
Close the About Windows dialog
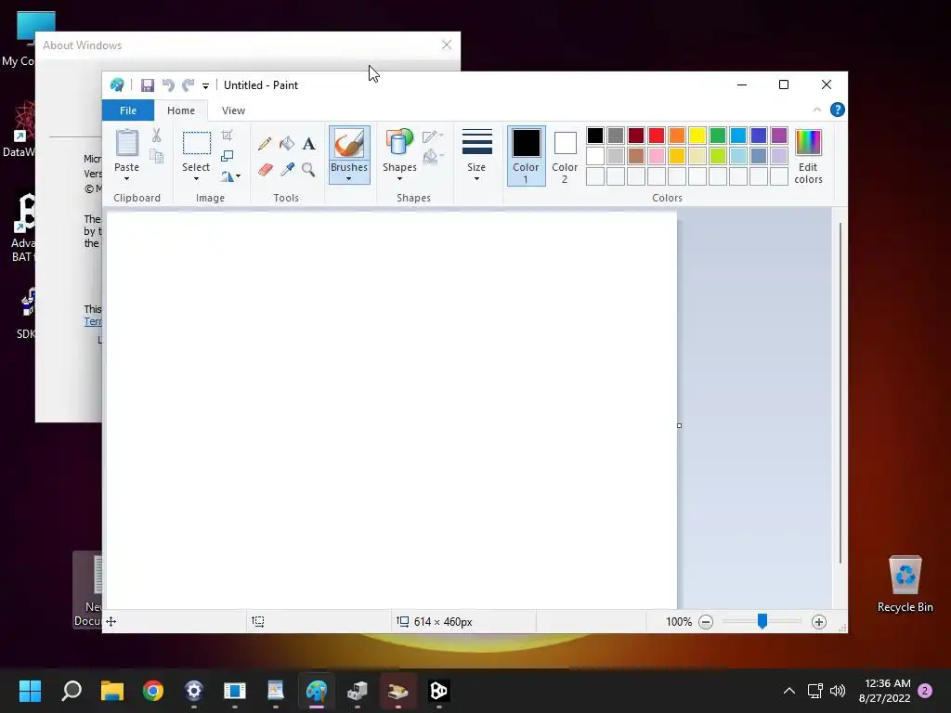click(x=447, y=45)
